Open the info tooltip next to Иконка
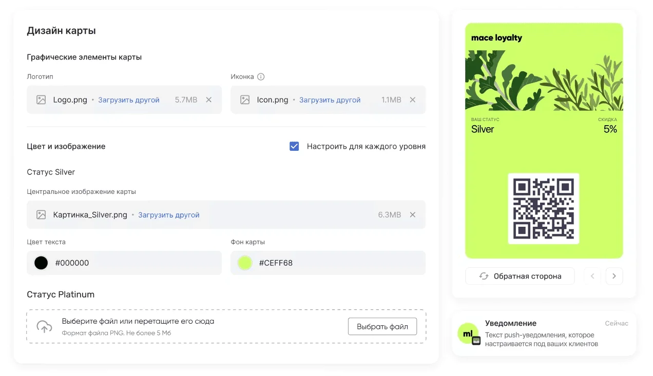 coord(261,77)
